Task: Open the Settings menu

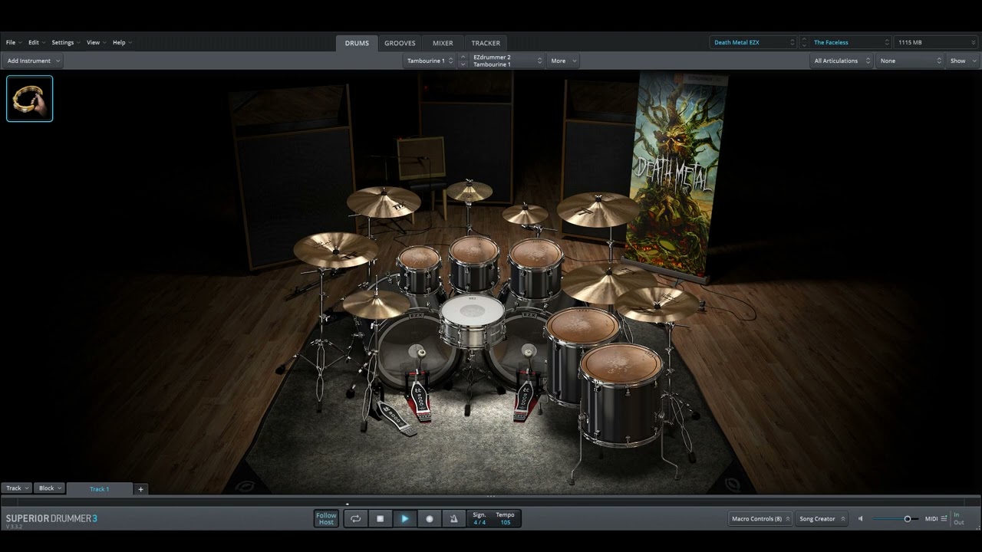Action: click(65, 43)
